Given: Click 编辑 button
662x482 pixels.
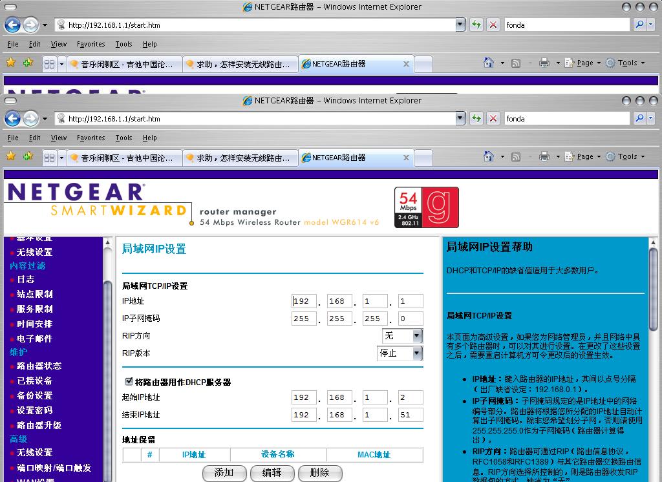Looking at the screenshot, I should 272,473.
